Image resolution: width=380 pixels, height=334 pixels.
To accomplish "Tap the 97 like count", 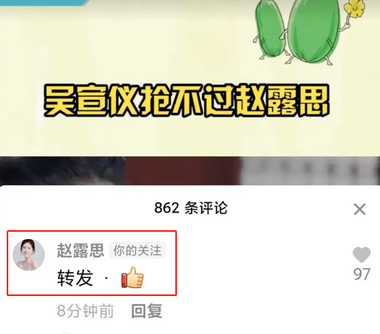I will [x=361, y=274].
